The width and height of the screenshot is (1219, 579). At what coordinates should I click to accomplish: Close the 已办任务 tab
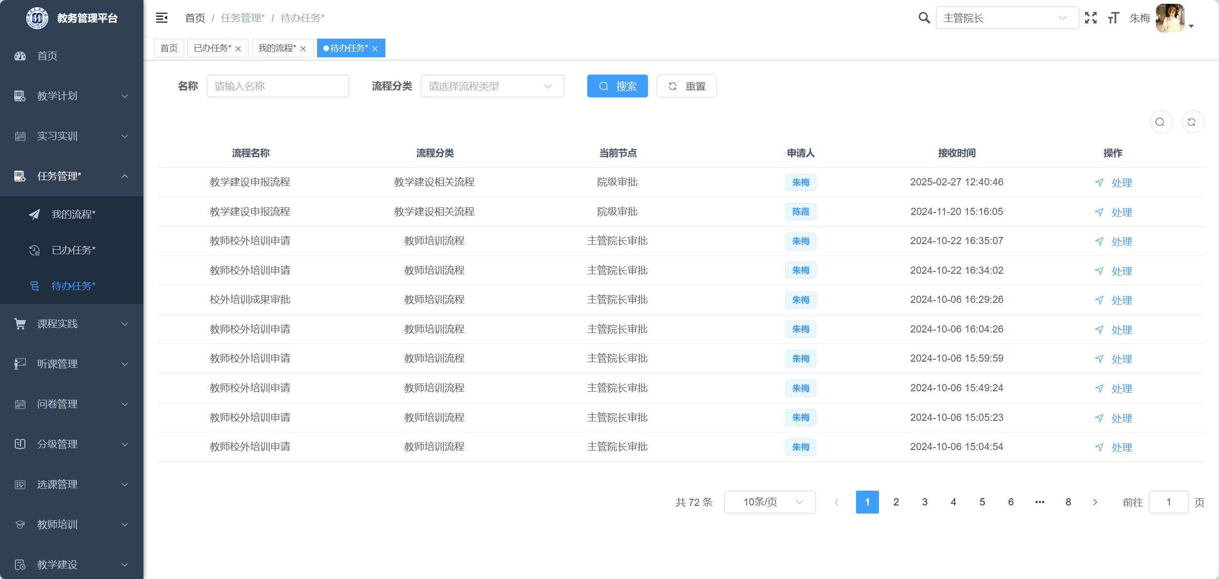[x=238, y=49]
